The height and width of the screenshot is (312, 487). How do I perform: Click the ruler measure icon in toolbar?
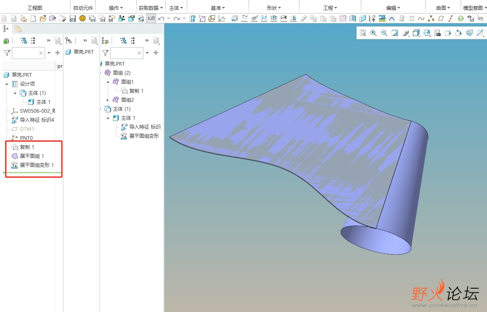coord(304,18)
